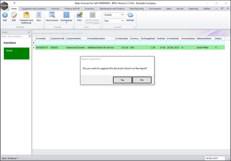Open the Contract ribbon tab
The height and width of the screenshot is (161, 231).
point(55,9)
